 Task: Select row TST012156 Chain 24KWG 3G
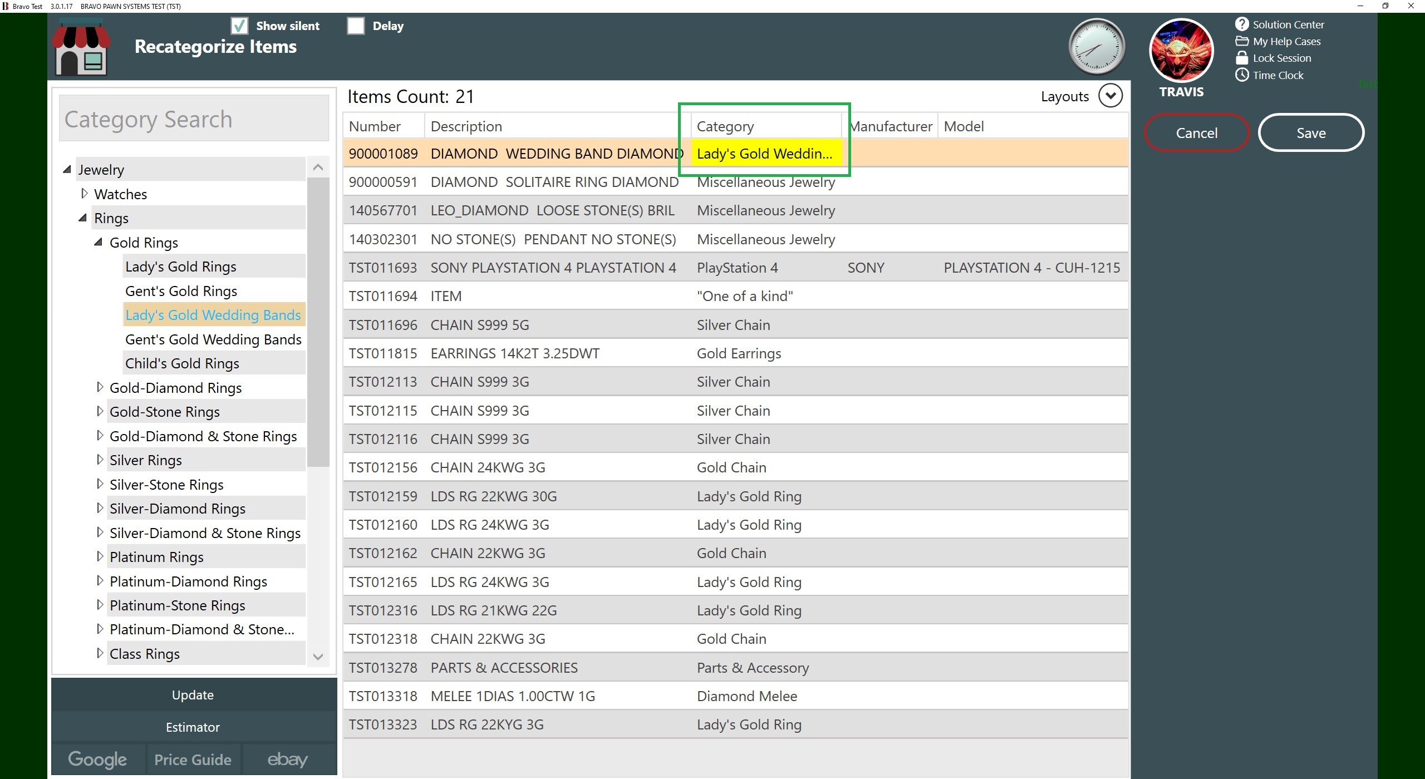[x=736, y=467]
